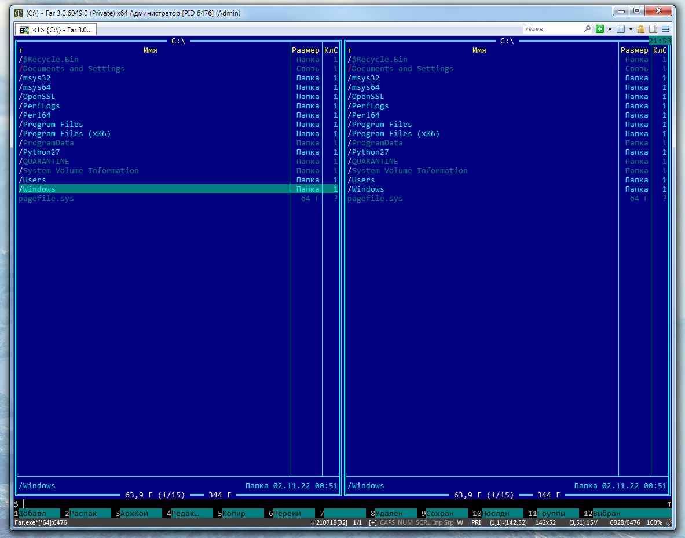Click the 11 Группы function key
The height and width of the screenshot is (538, 685).
click(x=552, y=513)
